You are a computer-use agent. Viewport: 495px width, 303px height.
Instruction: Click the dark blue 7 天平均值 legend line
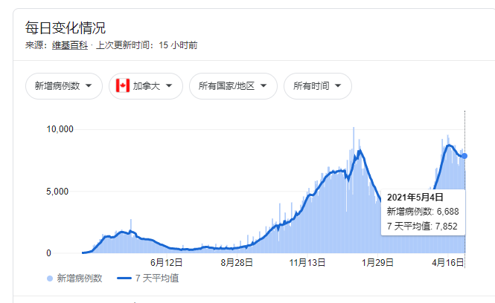coord(127,279)
